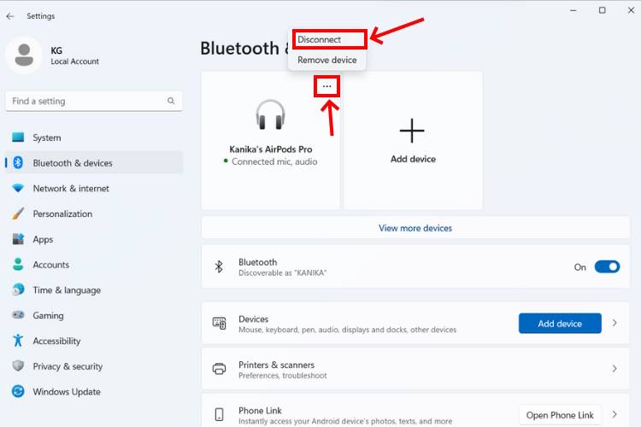Click the Windows Update sync icon
The width and height of the screenshot is (641, 427).
tap(18, 391)
